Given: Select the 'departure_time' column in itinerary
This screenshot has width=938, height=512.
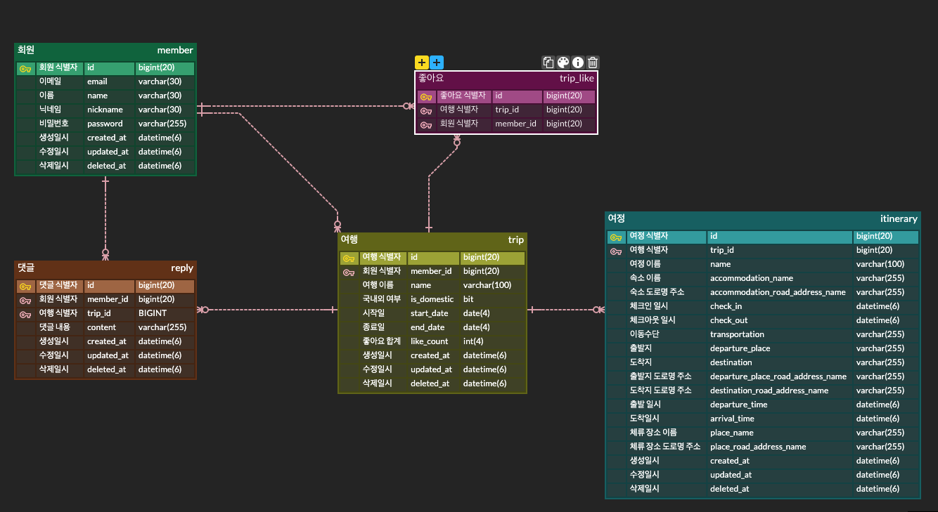Looking at the screenshot, I should 738,405.
